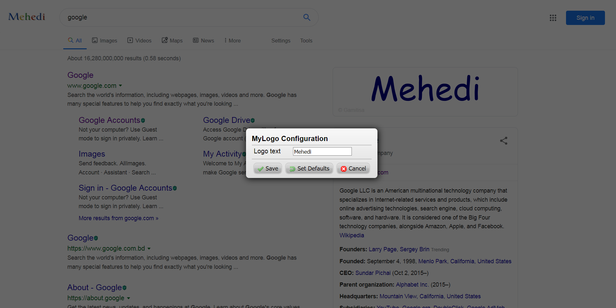Open the Sergey Brin founder link
616x308 pixels.
(414, 249)
